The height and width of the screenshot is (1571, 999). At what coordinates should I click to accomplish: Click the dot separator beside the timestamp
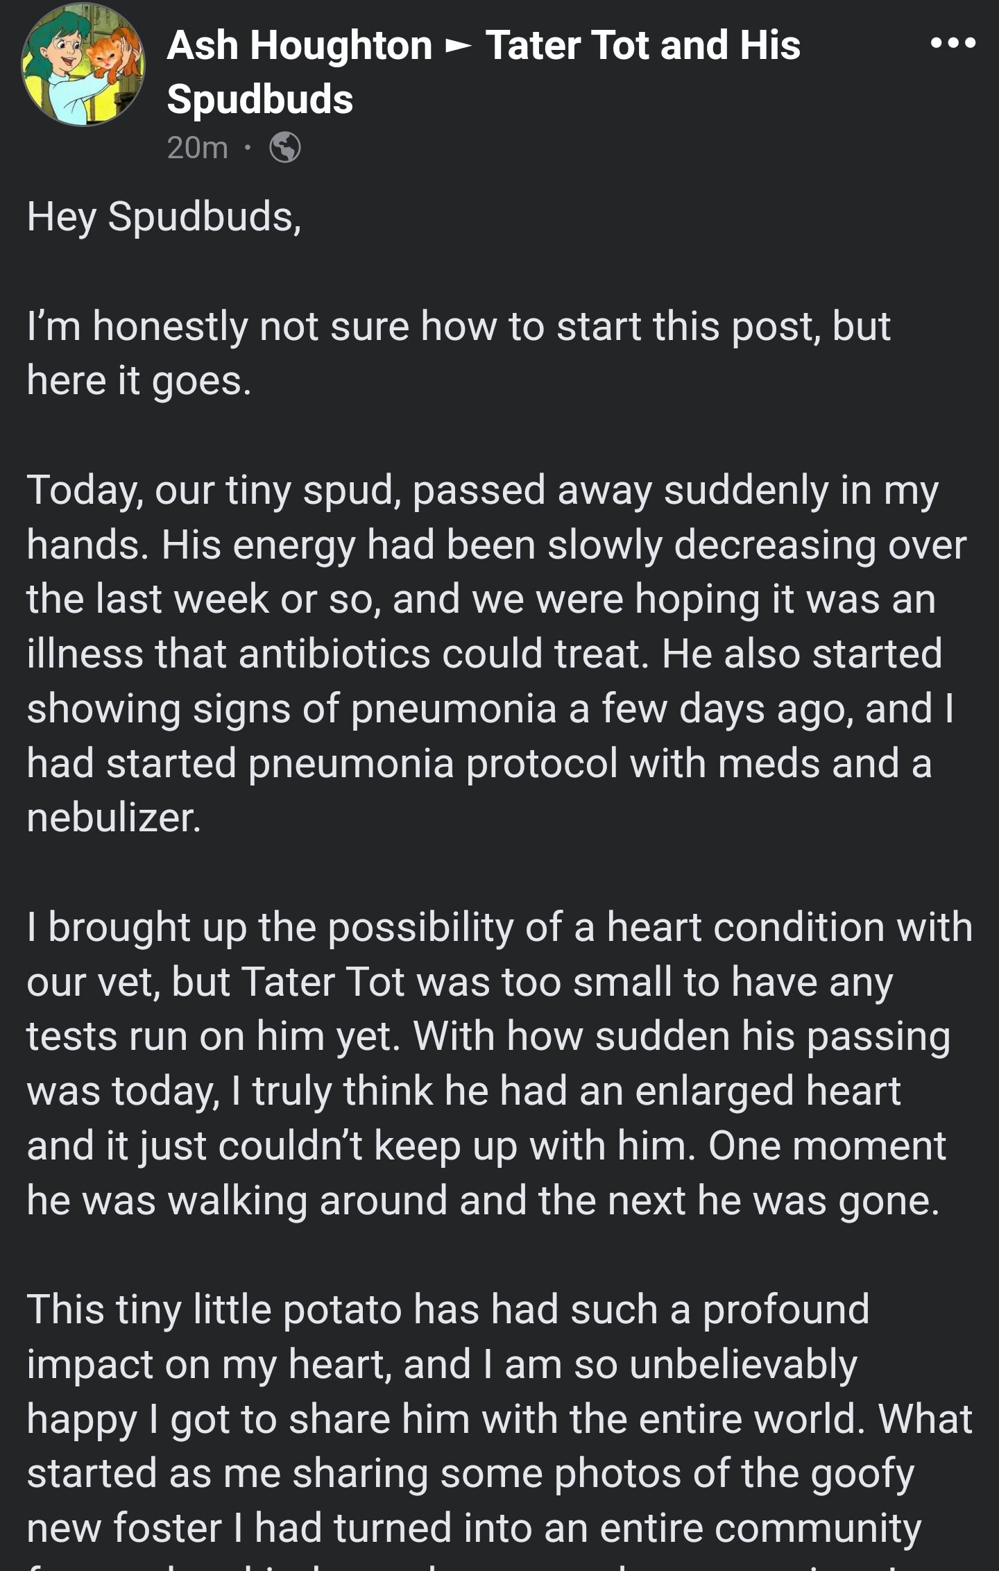point(248,147)
